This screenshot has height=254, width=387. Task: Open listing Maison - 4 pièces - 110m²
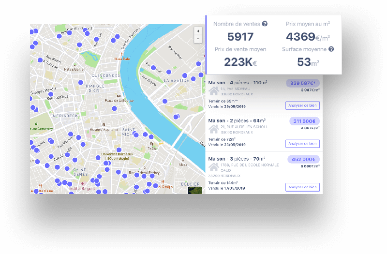(238, 83)
